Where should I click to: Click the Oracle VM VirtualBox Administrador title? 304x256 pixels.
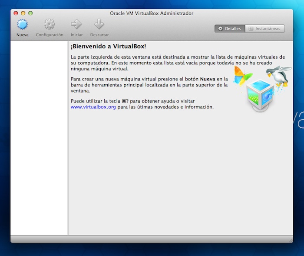point(152,13)
